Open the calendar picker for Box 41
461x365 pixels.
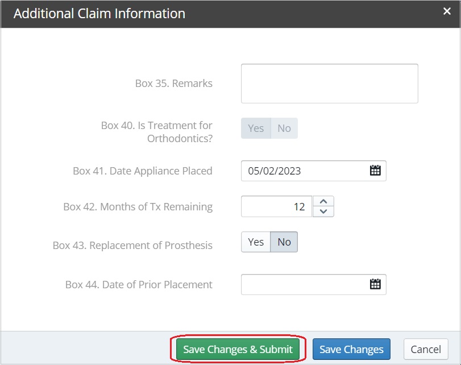click(376, 171)
